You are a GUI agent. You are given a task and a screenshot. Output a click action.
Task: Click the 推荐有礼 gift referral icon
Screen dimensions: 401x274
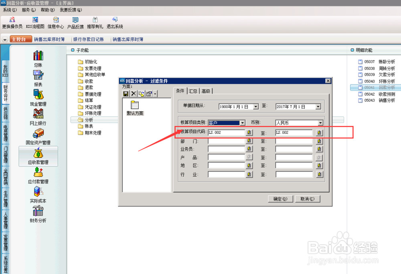[x=95, y=23]
